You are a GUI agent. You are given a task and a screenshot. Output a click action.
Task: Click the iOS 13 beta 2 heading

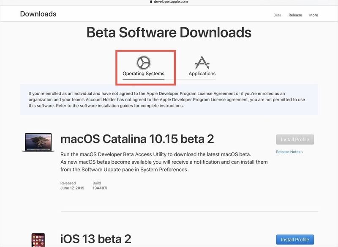point(96,239)
